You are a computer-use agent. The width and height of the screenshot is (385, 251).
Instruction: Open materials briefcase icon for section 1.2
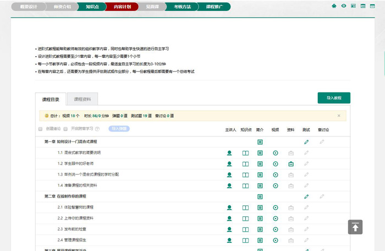point(291,164)
